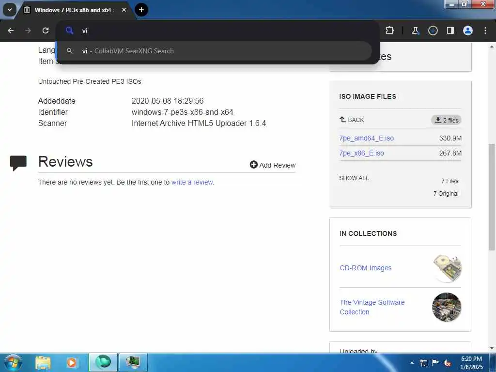The height and width of the screenshot is (372, 496).
Task: Close the Windows 7 PE3s tab
Action: coord(124,10)
